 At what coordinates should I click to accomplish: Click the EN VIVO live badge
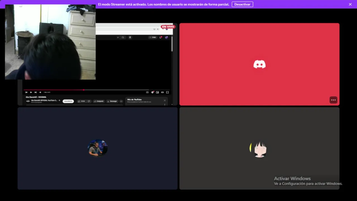point(168,27)
